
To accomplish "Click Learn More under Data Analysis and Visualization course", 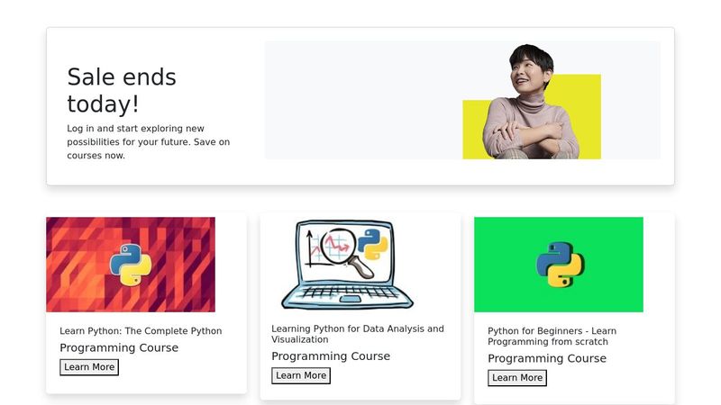I will pos(301,375).
